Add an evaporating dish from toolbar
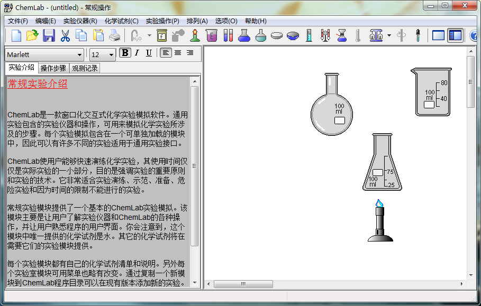481x306 pixels. click(x=293, y=35)
